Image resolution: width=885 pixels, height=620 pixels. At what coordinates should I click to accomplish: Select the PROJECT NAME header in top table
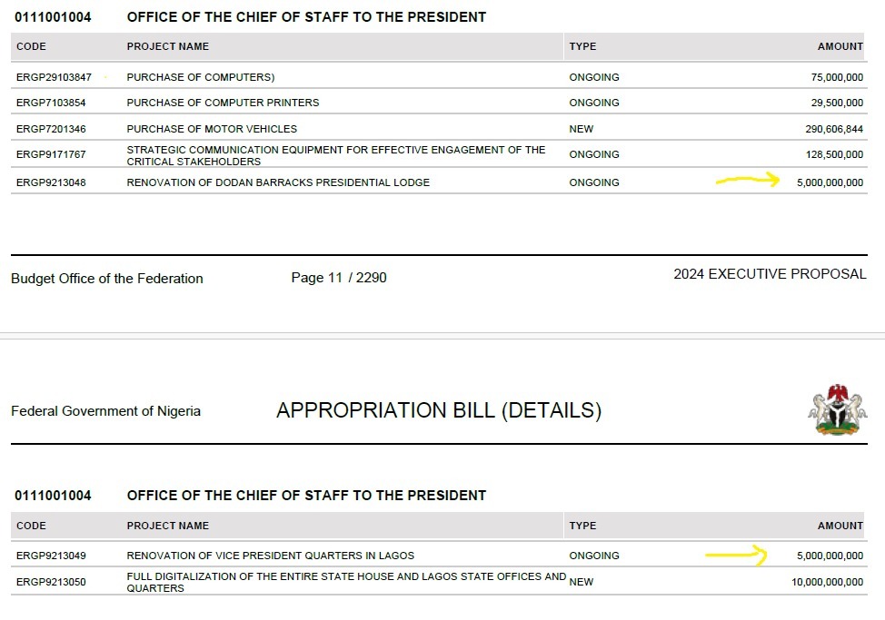click(x=167, y=46)
